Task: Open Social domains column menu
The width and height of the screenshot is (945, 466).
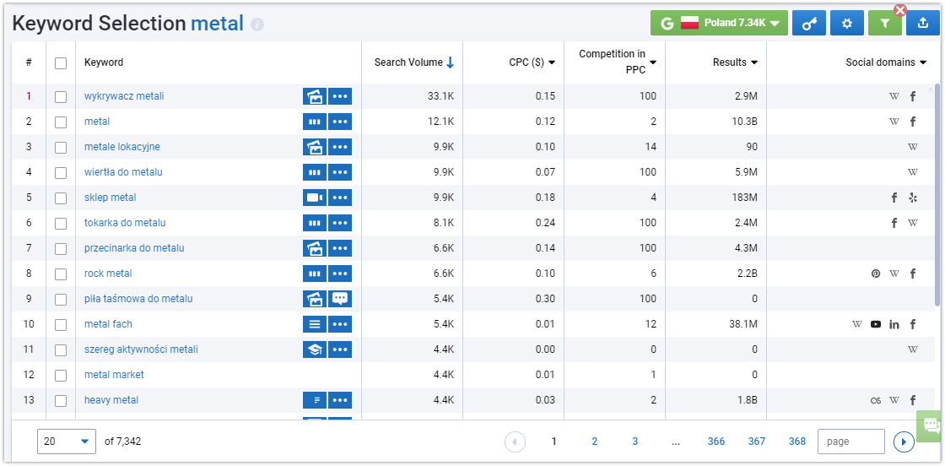Action: (886, 62)
